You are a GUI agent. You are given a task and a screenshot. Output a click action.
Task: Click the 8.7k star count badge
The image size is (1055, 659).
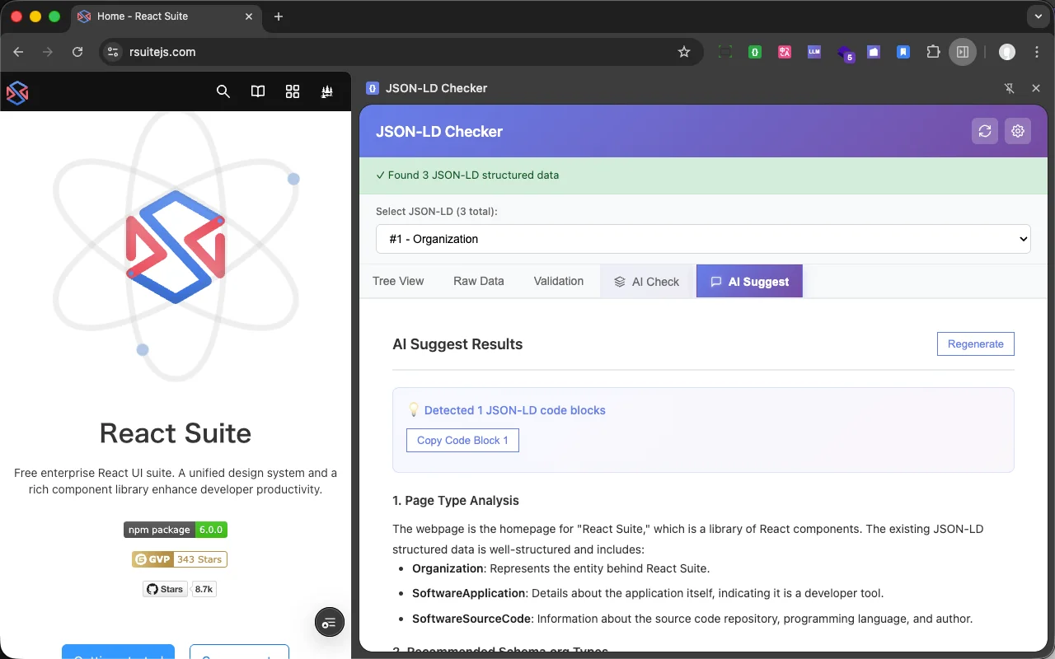click(x=204, y=589)
